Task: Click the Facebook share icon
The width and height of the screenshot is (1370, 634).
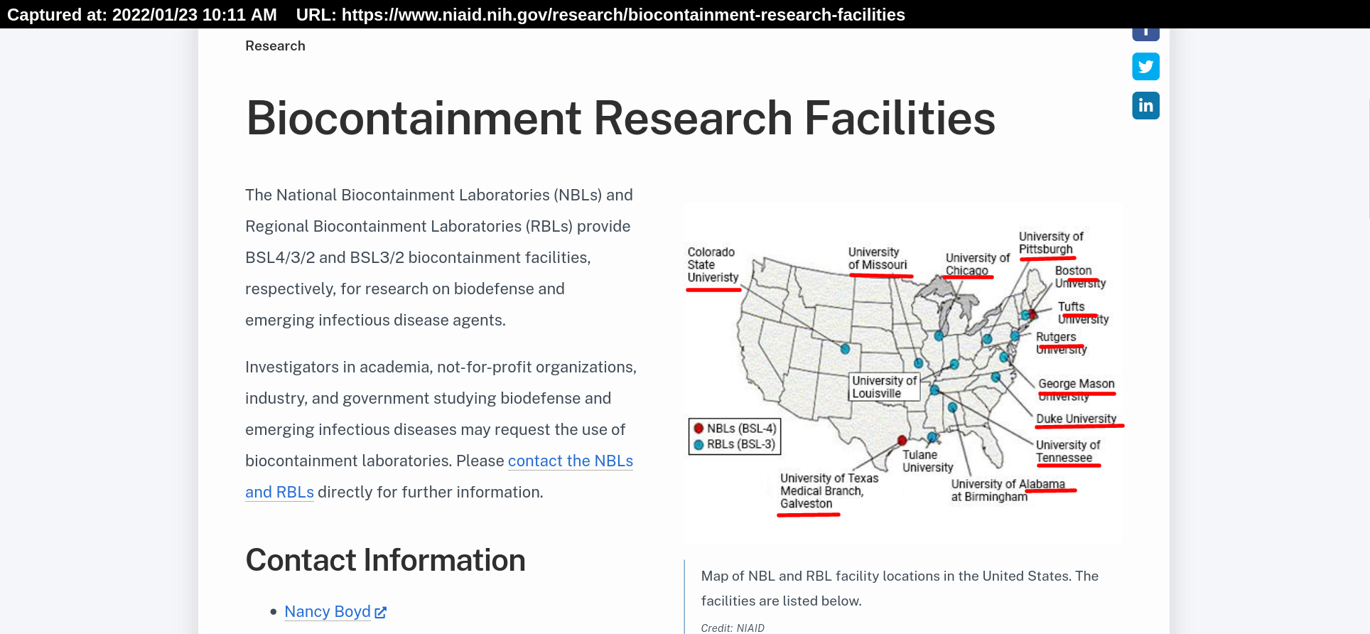Action: pos(1145,34)
